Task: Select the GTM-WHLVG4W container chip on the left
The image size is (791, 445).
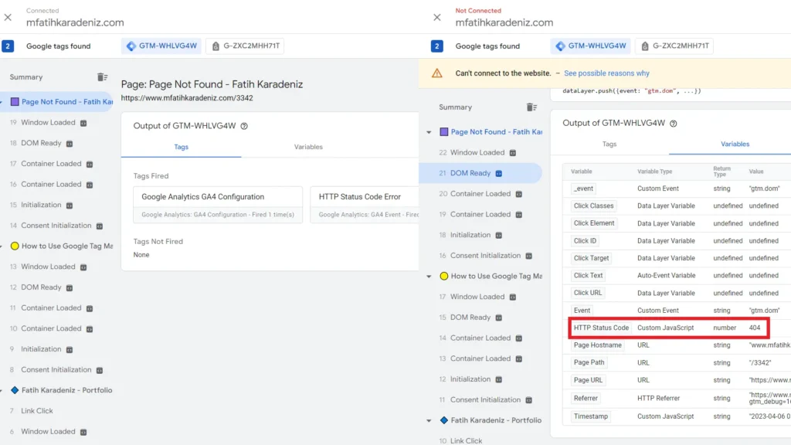Action: tap(161, 46)
